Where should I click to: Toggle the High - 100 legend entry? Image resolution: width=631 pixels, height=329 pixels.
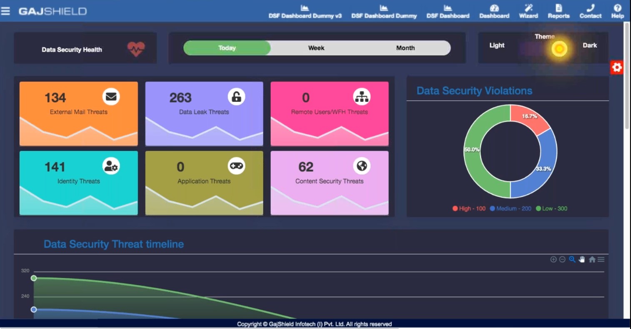pos(469,208)
